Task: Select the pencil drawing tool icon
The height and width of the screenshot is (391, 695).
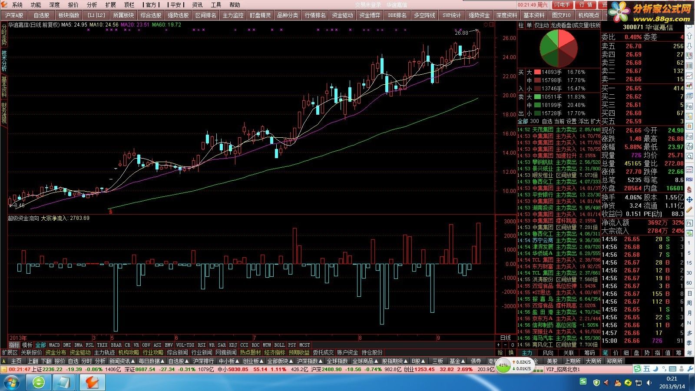Action: (x=689, y=209)
